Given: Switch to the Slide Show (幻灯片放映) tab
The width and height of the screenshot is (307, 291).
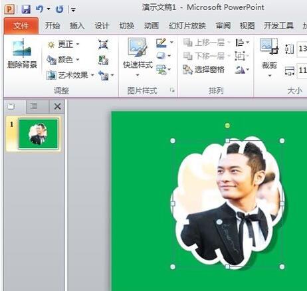Looking at the screenshot, I should [x=187, y=26].
